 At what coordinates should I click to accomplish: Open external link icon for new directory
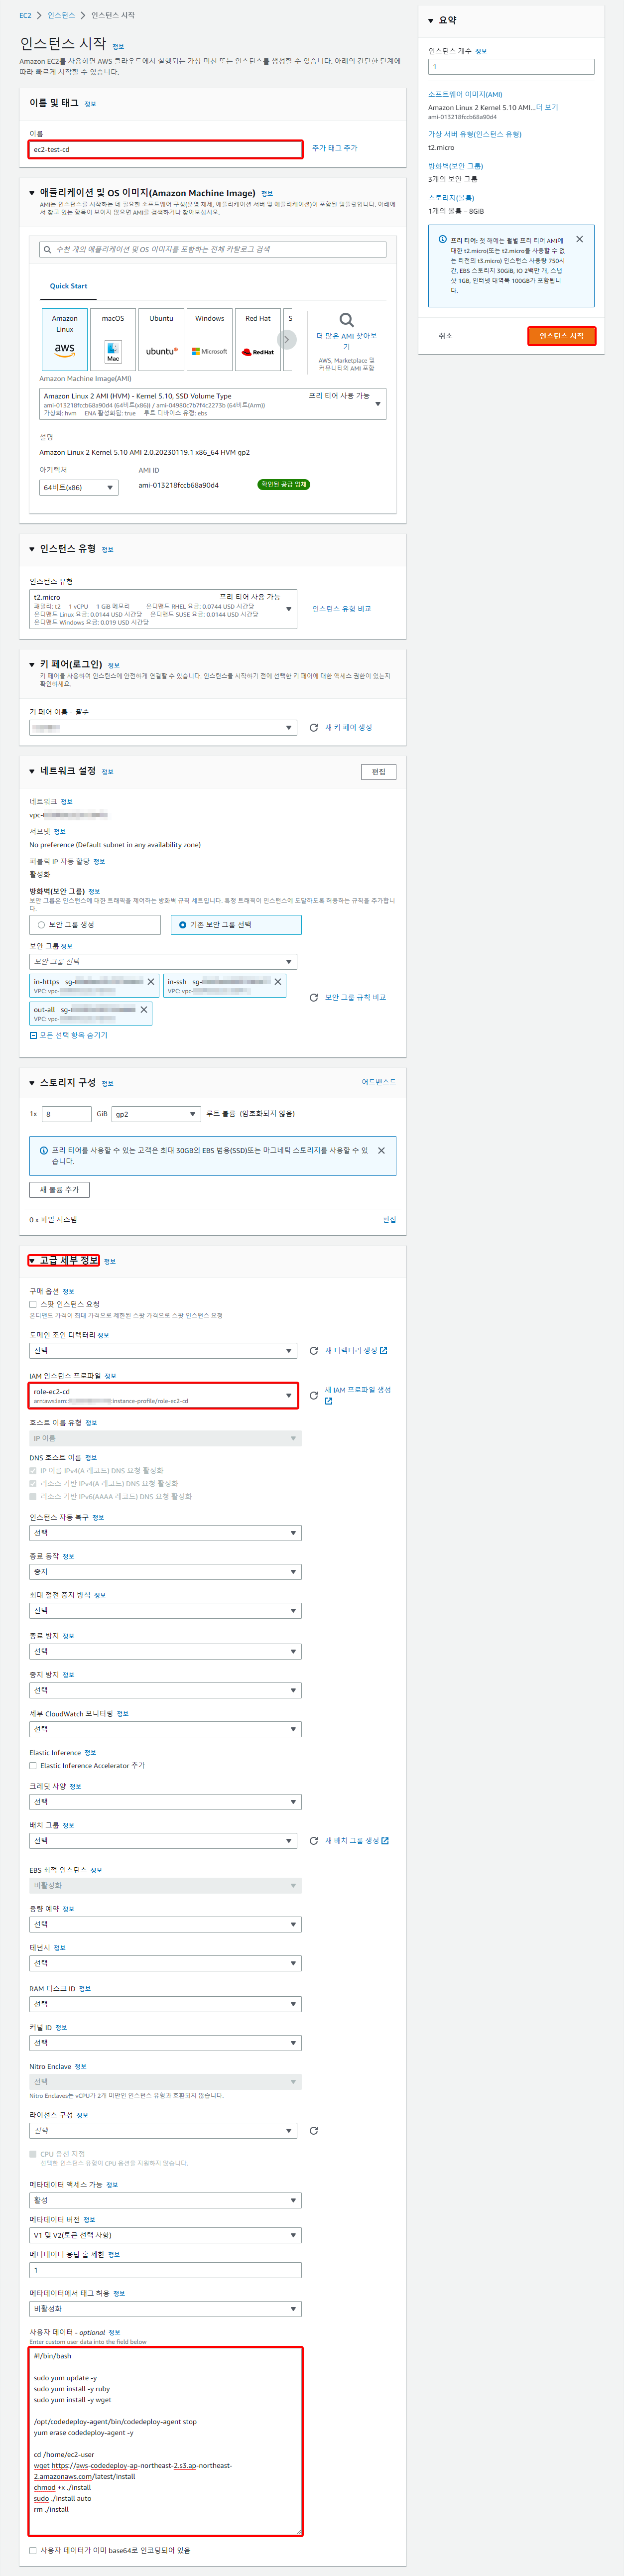(x=384, y=1350)
